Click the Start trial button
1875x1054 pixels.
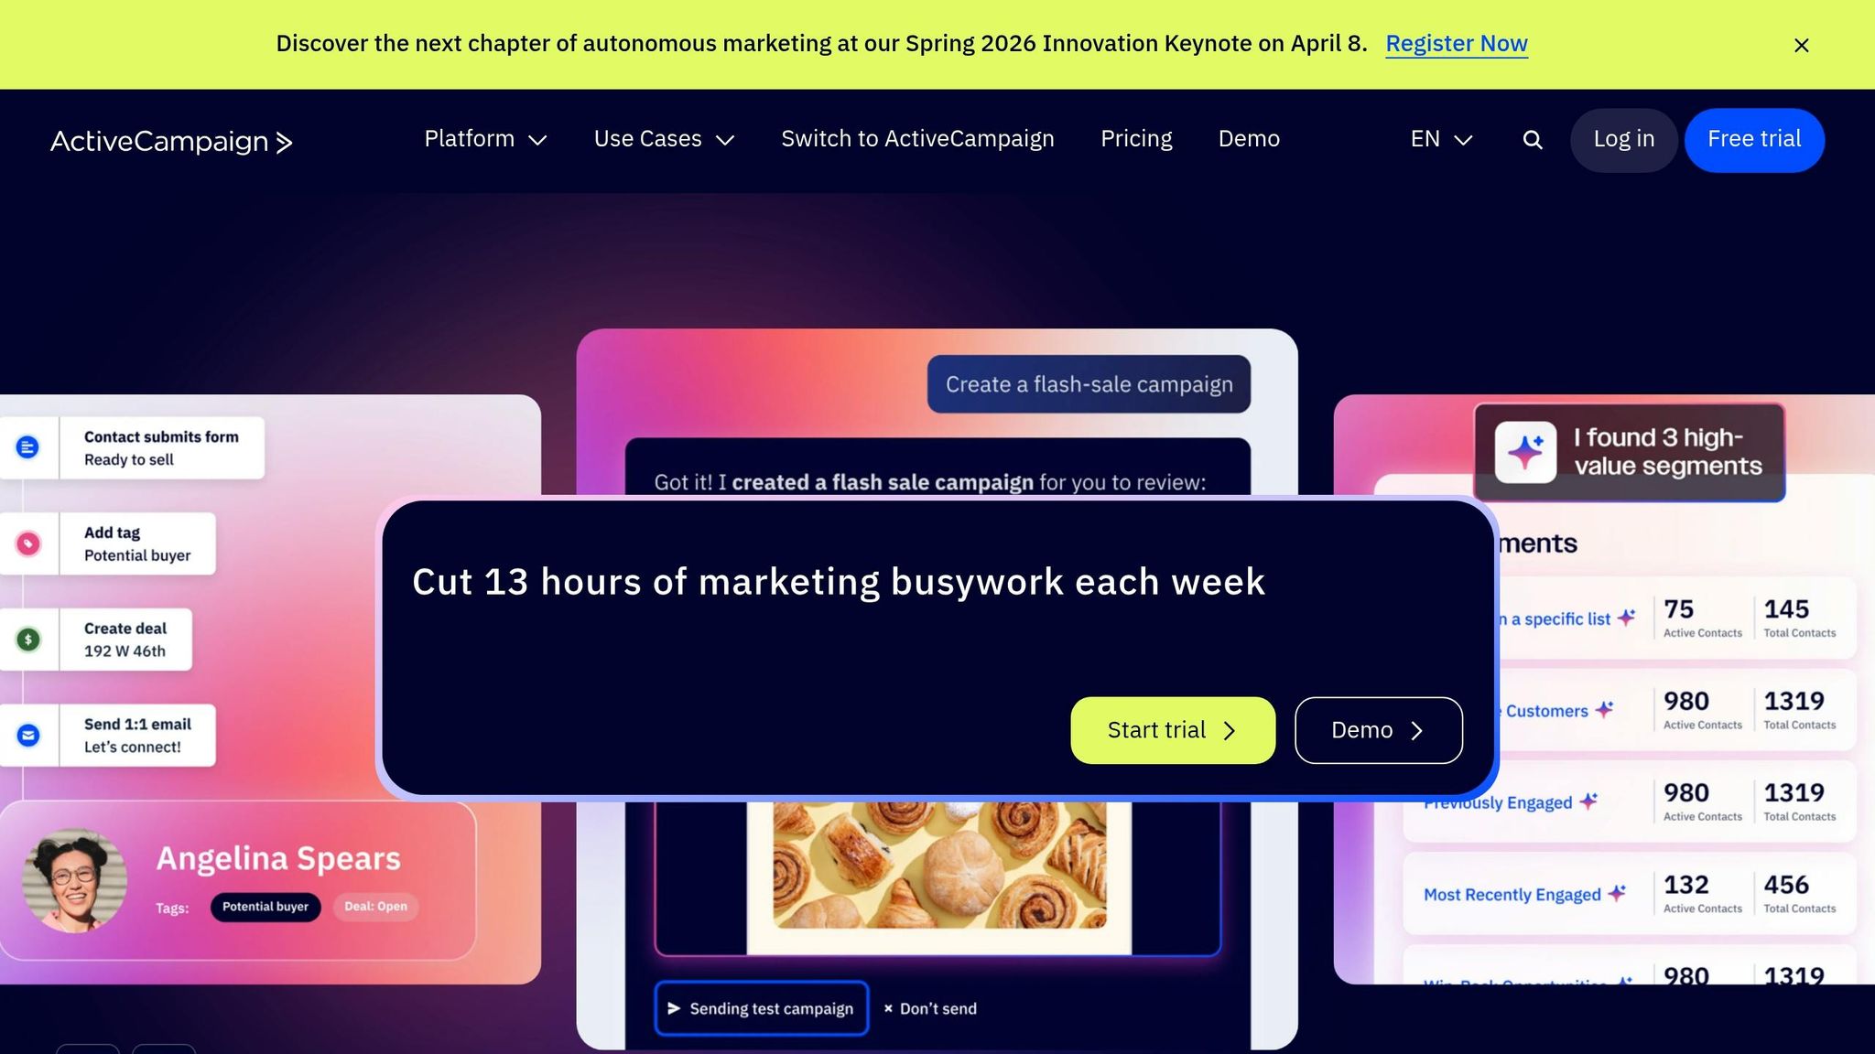[x=1173, y=730]
